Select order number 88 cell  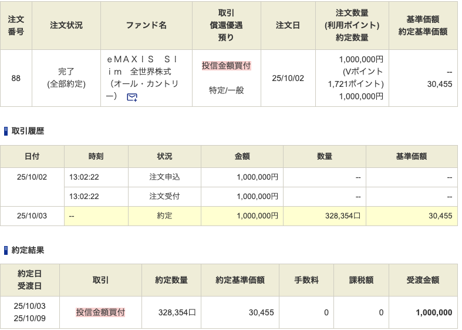click(16, 78)
